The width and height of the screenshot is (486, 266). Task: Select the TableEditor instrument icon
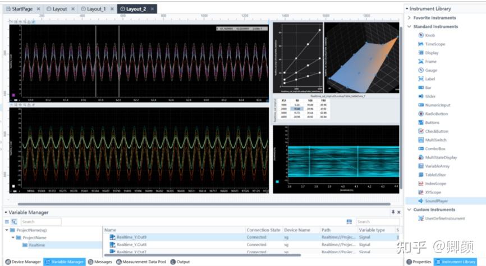coord(421,175)
